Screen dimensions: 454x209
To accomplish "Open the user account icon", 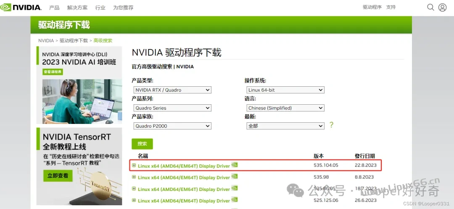I will click(442, 7).
